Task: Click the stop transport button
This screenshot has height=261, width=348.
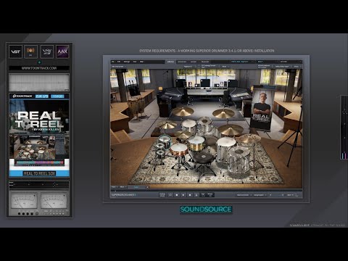Action: click(x=177, y=195)
